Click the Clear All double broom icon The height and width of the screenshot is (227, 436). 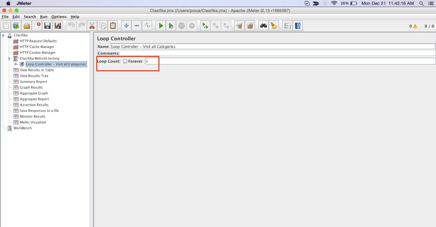tap(250, 26)
